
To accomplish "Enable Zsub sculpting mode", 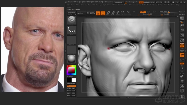I will [x=148, y=12].
